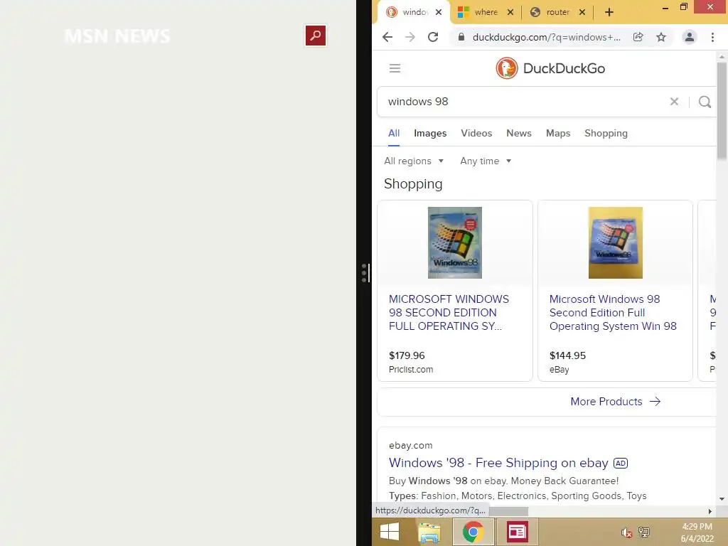The width and height of the screenshot is (728, 546).
Task: Click the scroll down arrow in Chrome
Action: (722, 499)
